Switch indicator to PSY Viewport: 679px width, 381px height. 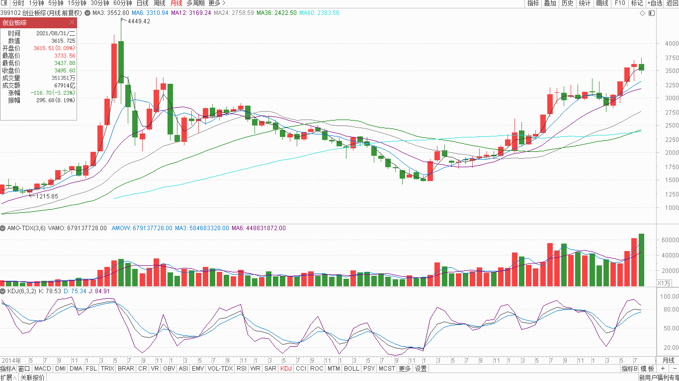(369, 369)
